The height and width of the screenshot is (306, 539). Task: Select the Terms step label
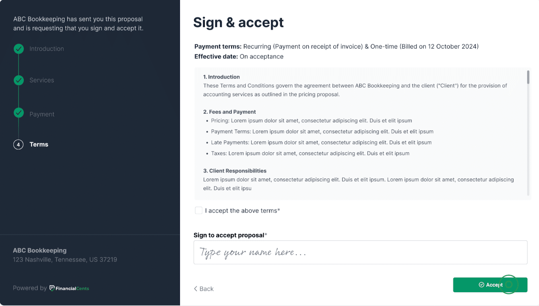tap(39, 145)
